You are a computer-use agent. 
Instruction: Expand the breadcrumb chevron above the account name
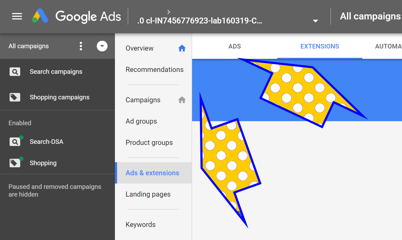pyautogui.click(x=168, y=12)
